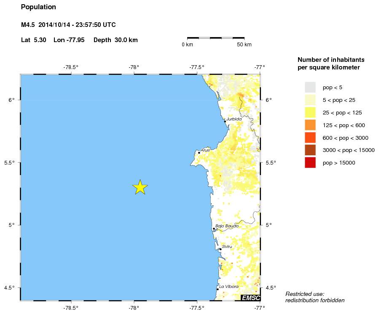Select the Bajo Baudo city marker

click(214, 229)
